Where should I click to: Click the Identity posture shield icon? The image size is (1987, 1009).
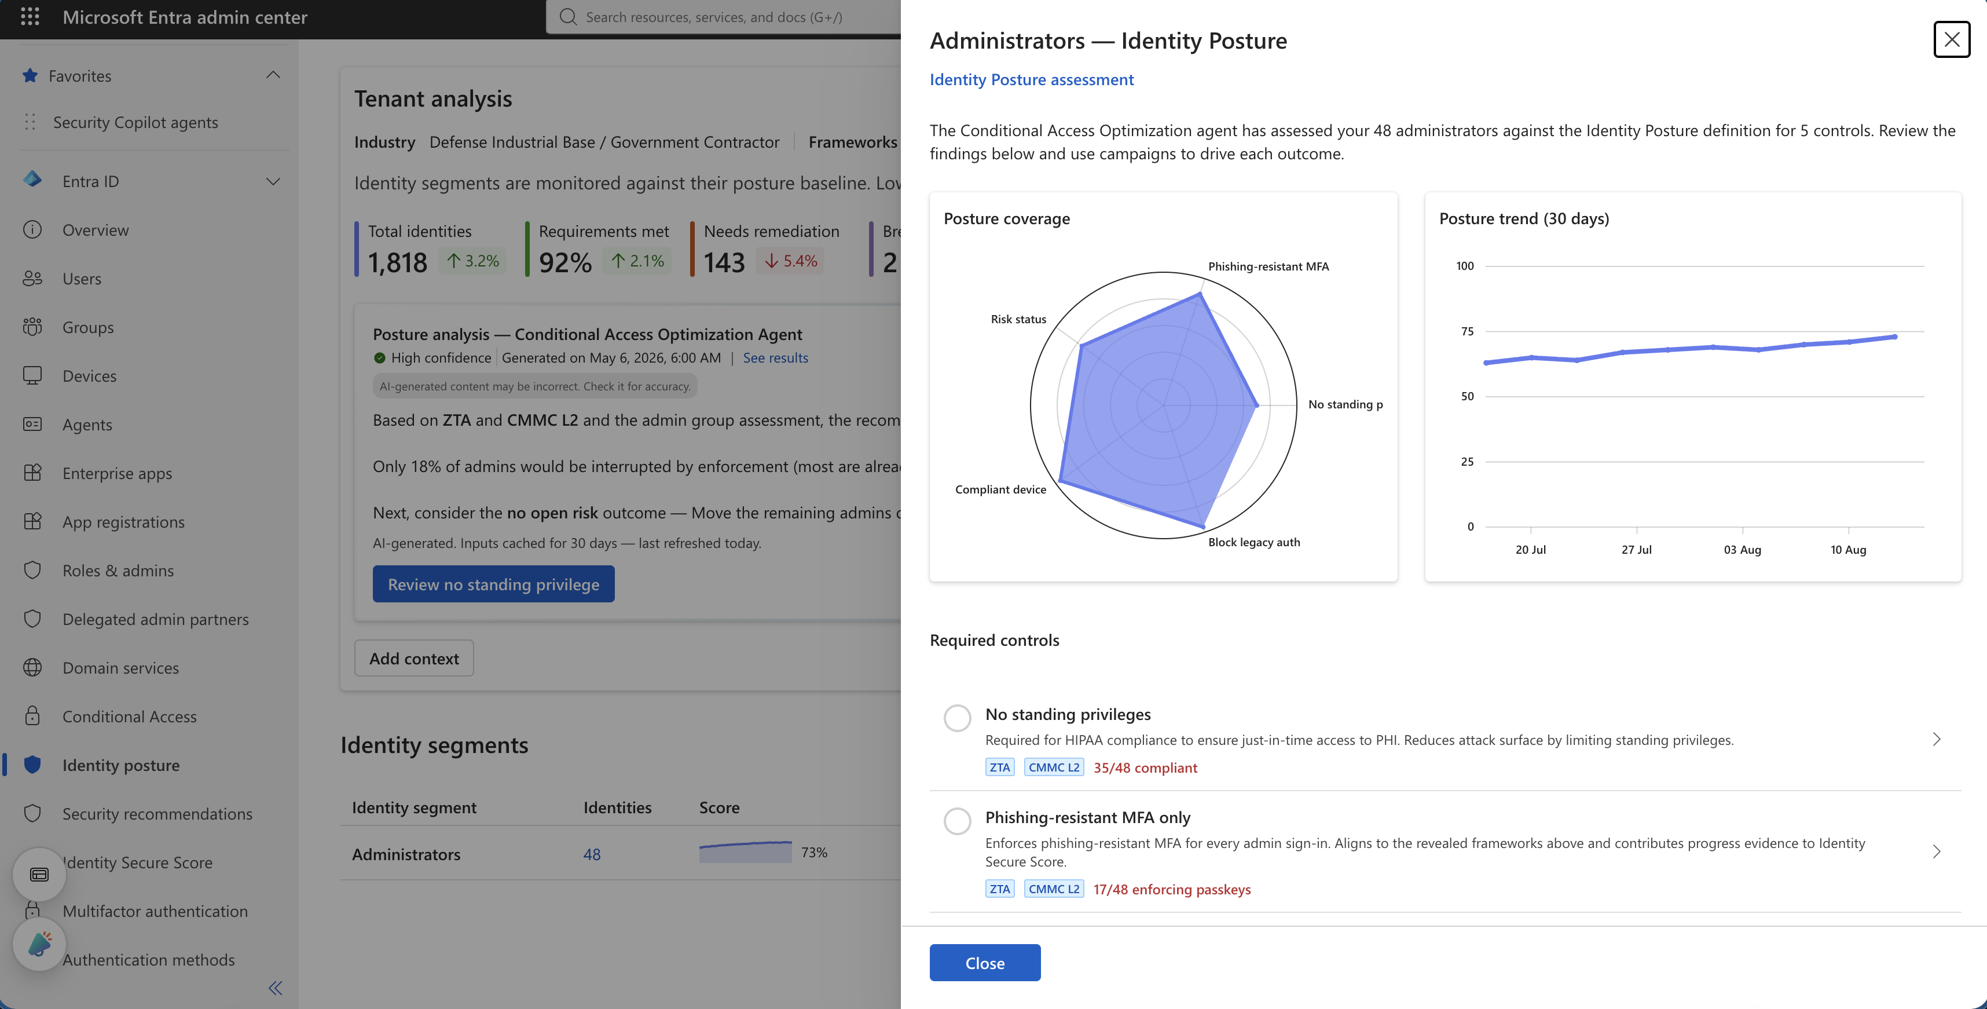(32, 763)
